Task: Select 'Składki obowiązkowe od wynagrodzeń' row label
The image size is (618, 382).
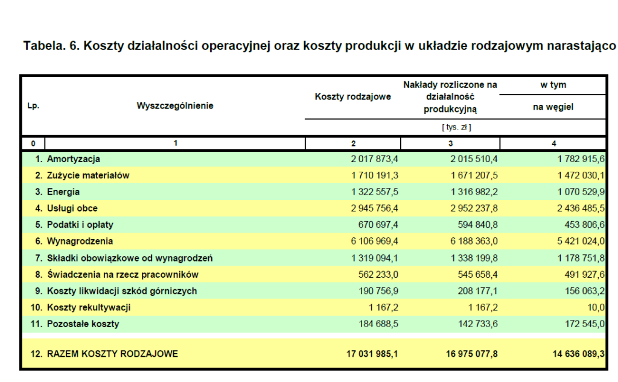Action: (x=130, y=258)
